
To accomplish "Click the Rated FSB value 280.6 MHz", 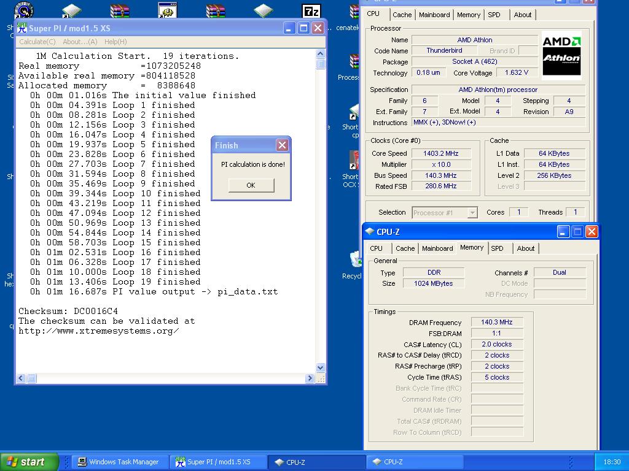I will tap(441, 186).
